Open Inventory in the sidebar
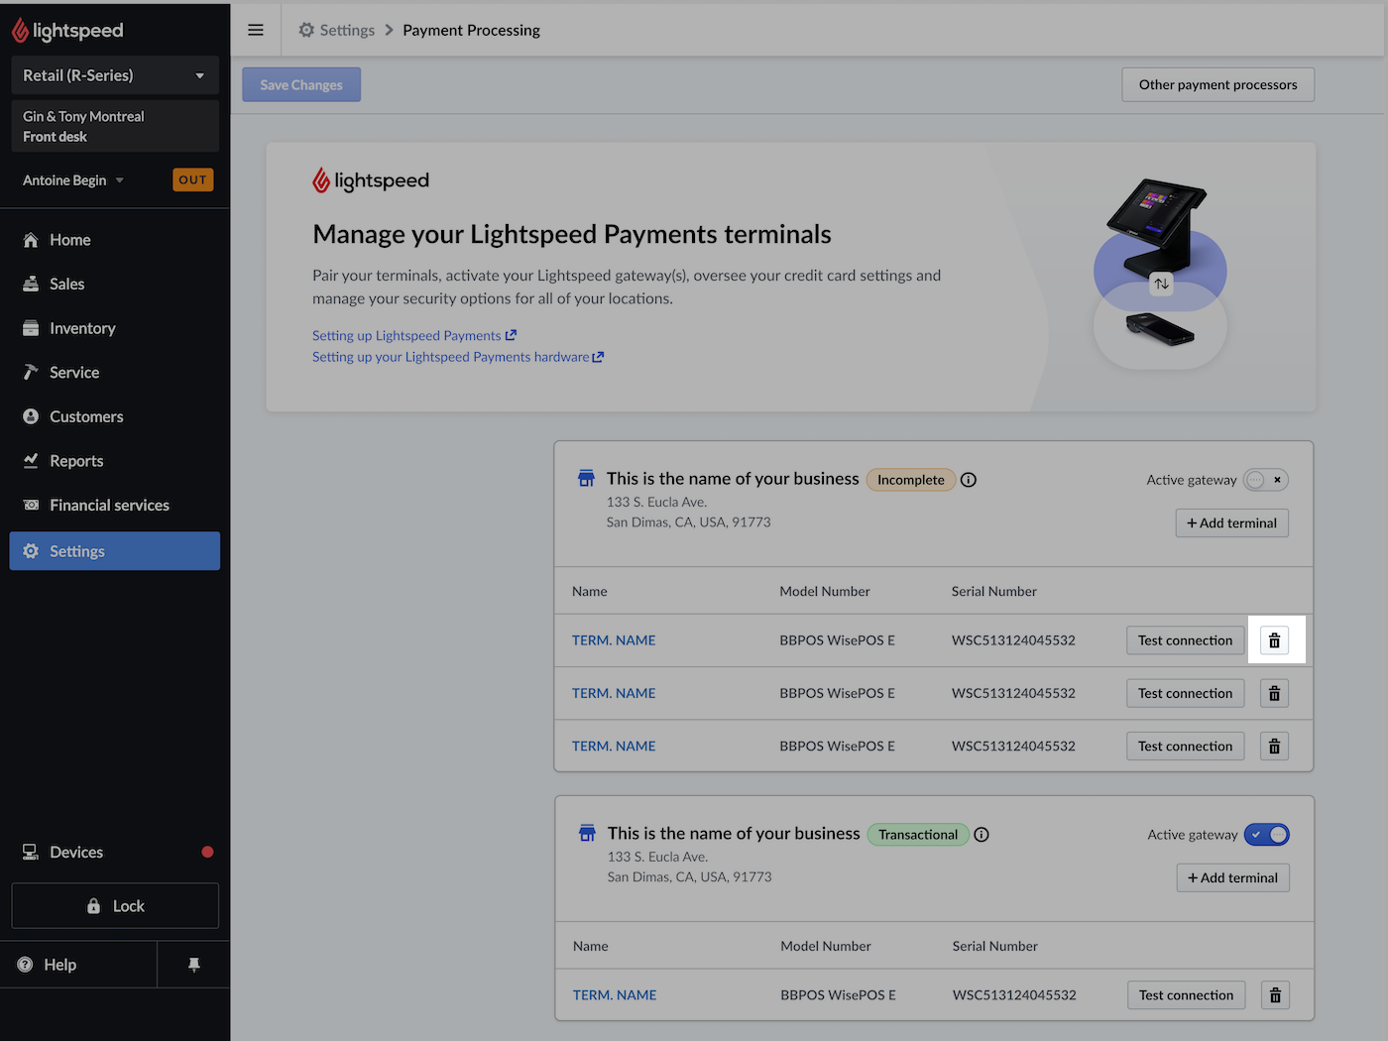1388x1041 pixels. coord(82,328)
